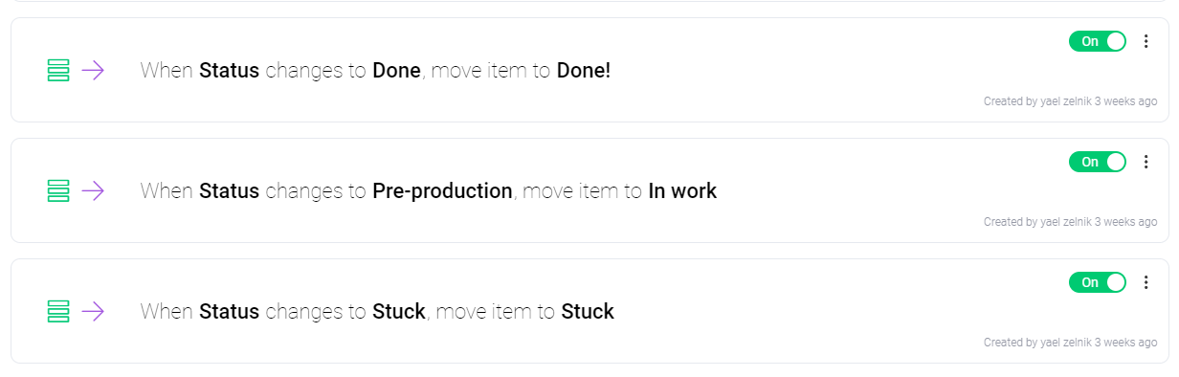1179x377 pixels.
Task: Click the purple arrow icon in the Done! automation
Action: (x=93, y=70)
